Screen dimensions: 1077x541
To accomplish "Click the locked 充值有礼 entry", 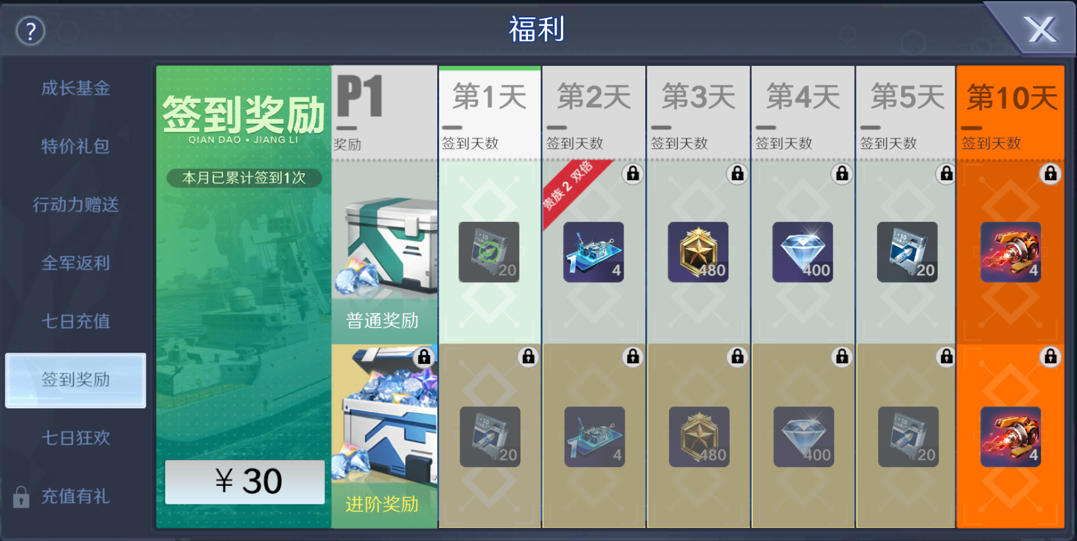I will tap(62, 496).
